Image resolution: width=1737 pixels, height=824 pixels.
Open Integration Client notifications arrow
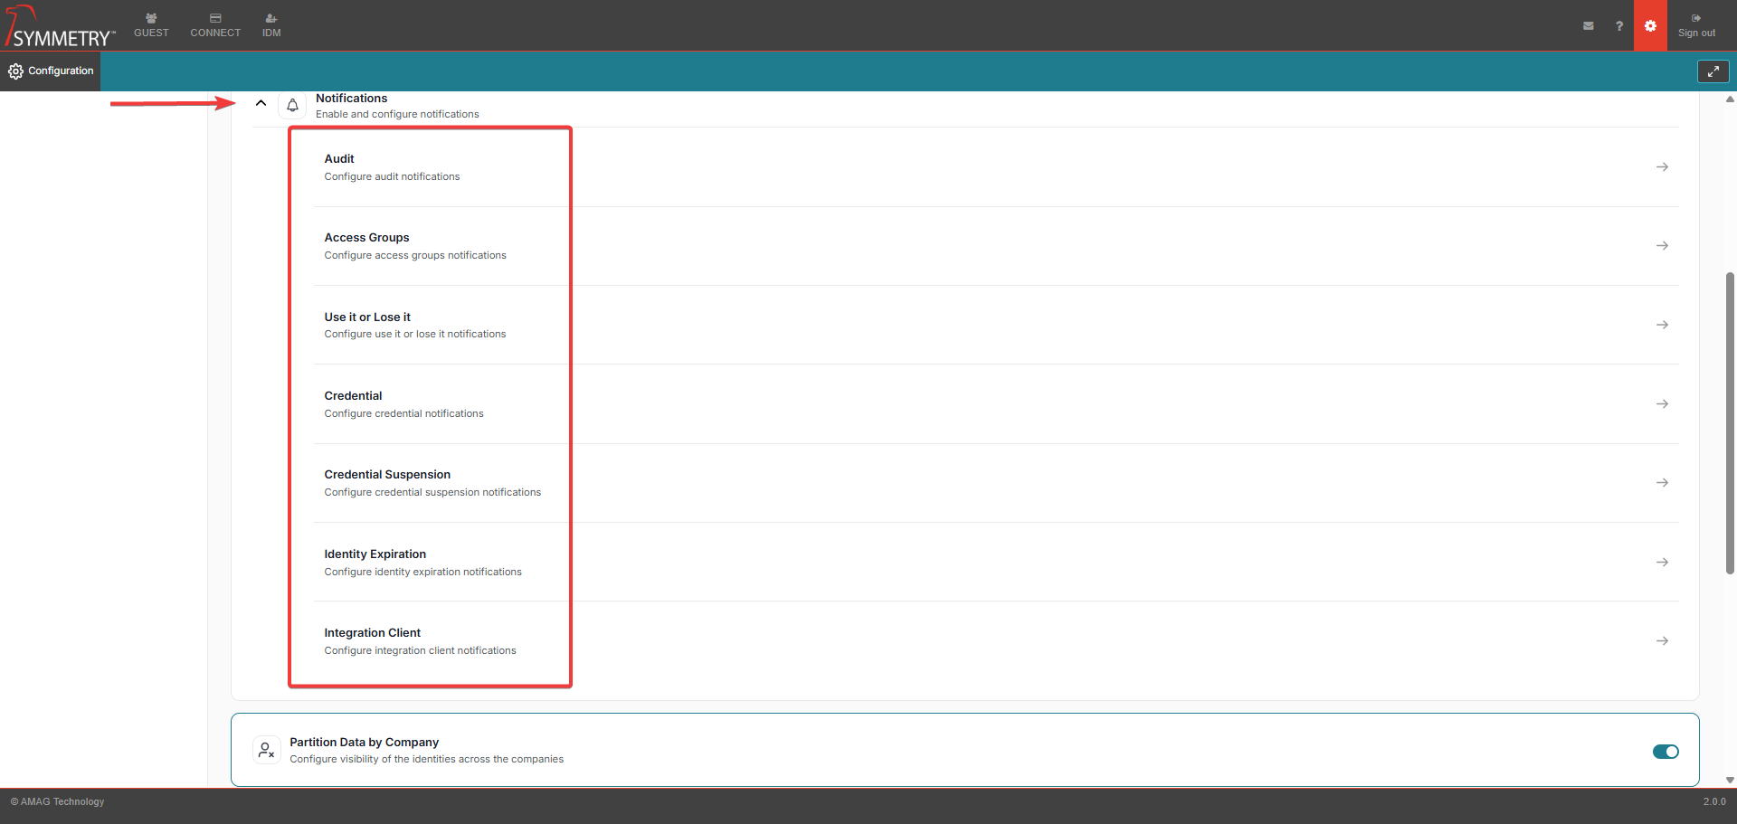pos(1662,641)
